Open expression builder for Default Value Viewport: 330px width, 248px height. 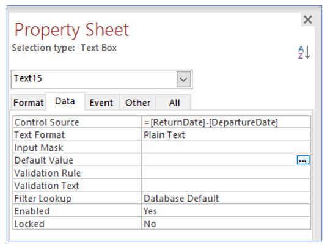(303, 160)
